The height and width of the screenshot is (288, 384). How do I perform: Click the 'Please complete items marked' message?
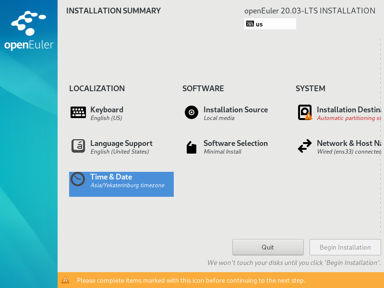click(191, 280)
